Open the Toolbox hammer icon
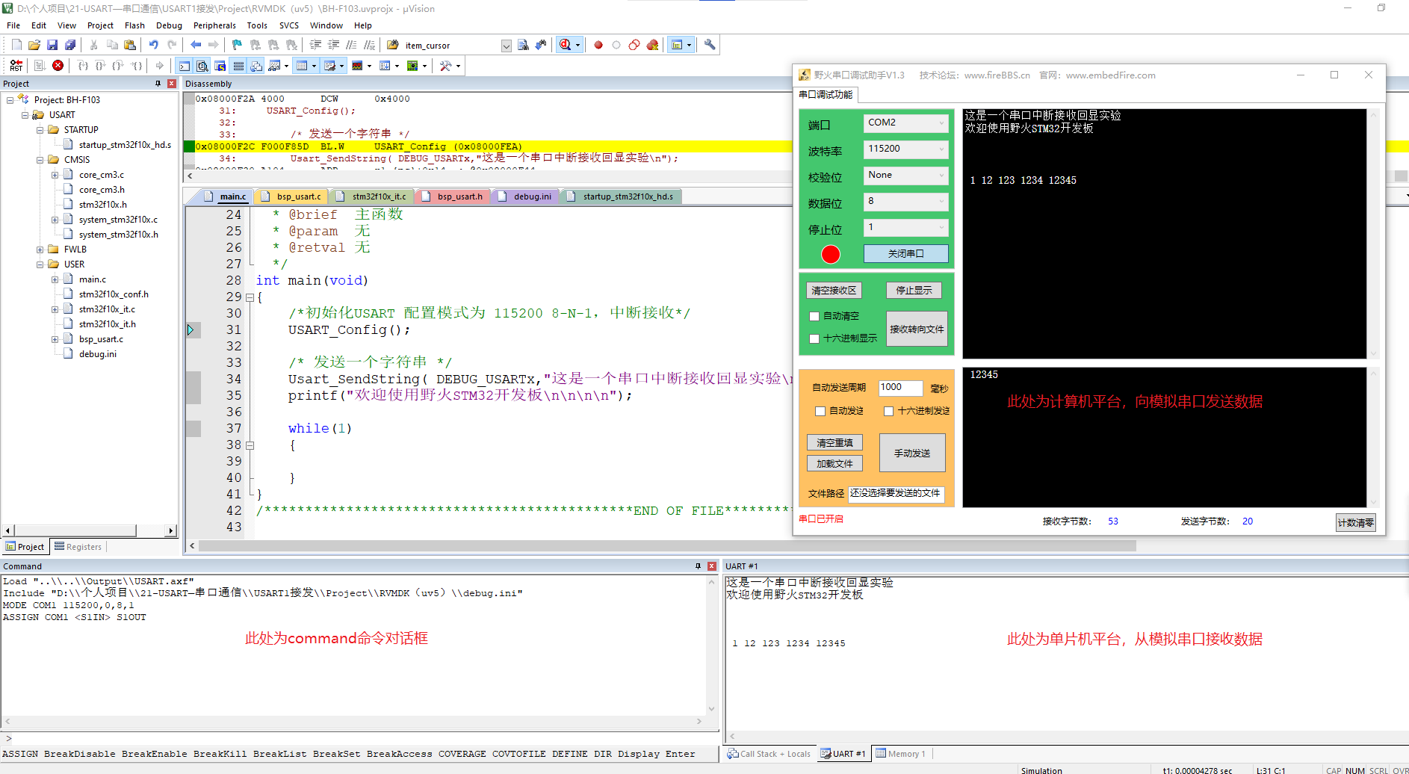This screenshot has width=1409, height=774. point(446,66)
